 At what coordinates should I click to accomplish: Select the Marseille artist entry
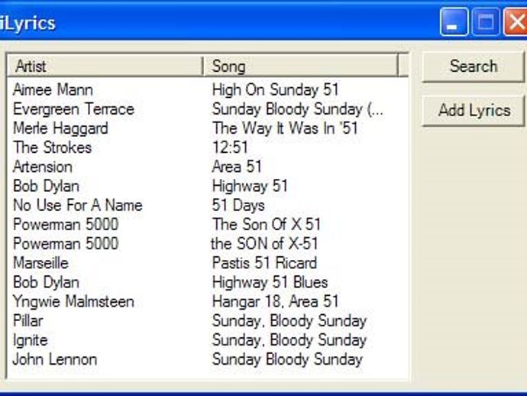pos(40,263)
